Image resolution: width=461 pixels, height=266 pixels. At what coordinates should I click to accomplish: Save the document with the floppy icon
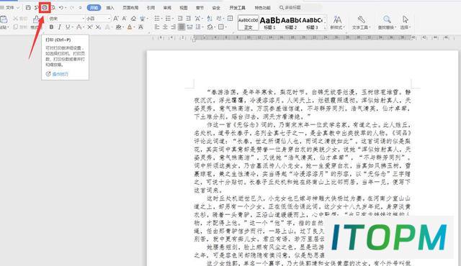tap(28, 8)
